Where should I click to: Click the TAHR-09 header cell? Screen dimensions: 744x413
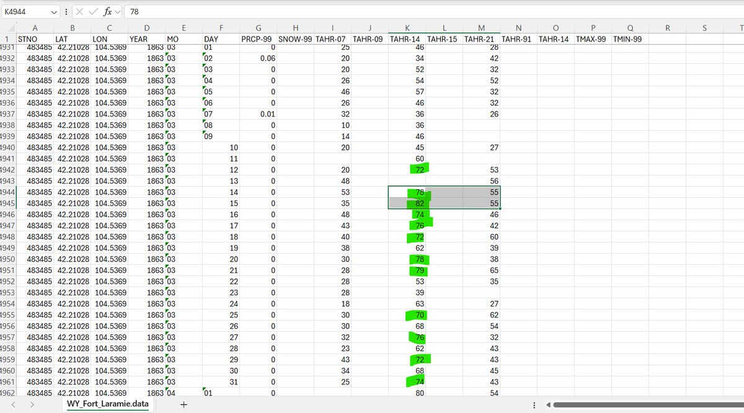pos(370,39)
